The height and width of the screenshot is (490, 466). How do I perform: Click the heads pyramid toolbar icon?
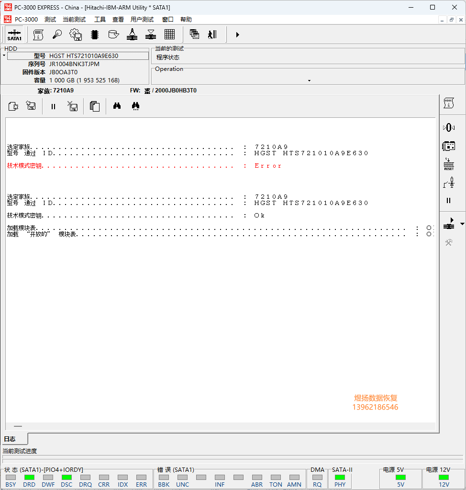[132, 34]
